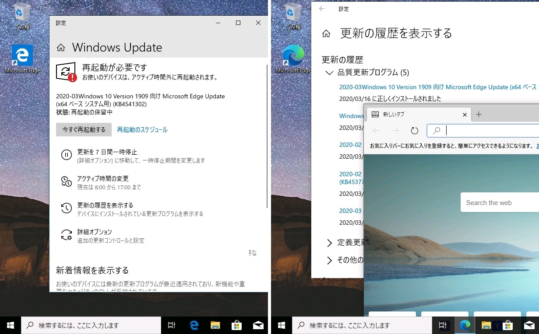The image size is (539, 334).
Task: Open Task View on the left taskbar
Action: (x=172, y=325)
